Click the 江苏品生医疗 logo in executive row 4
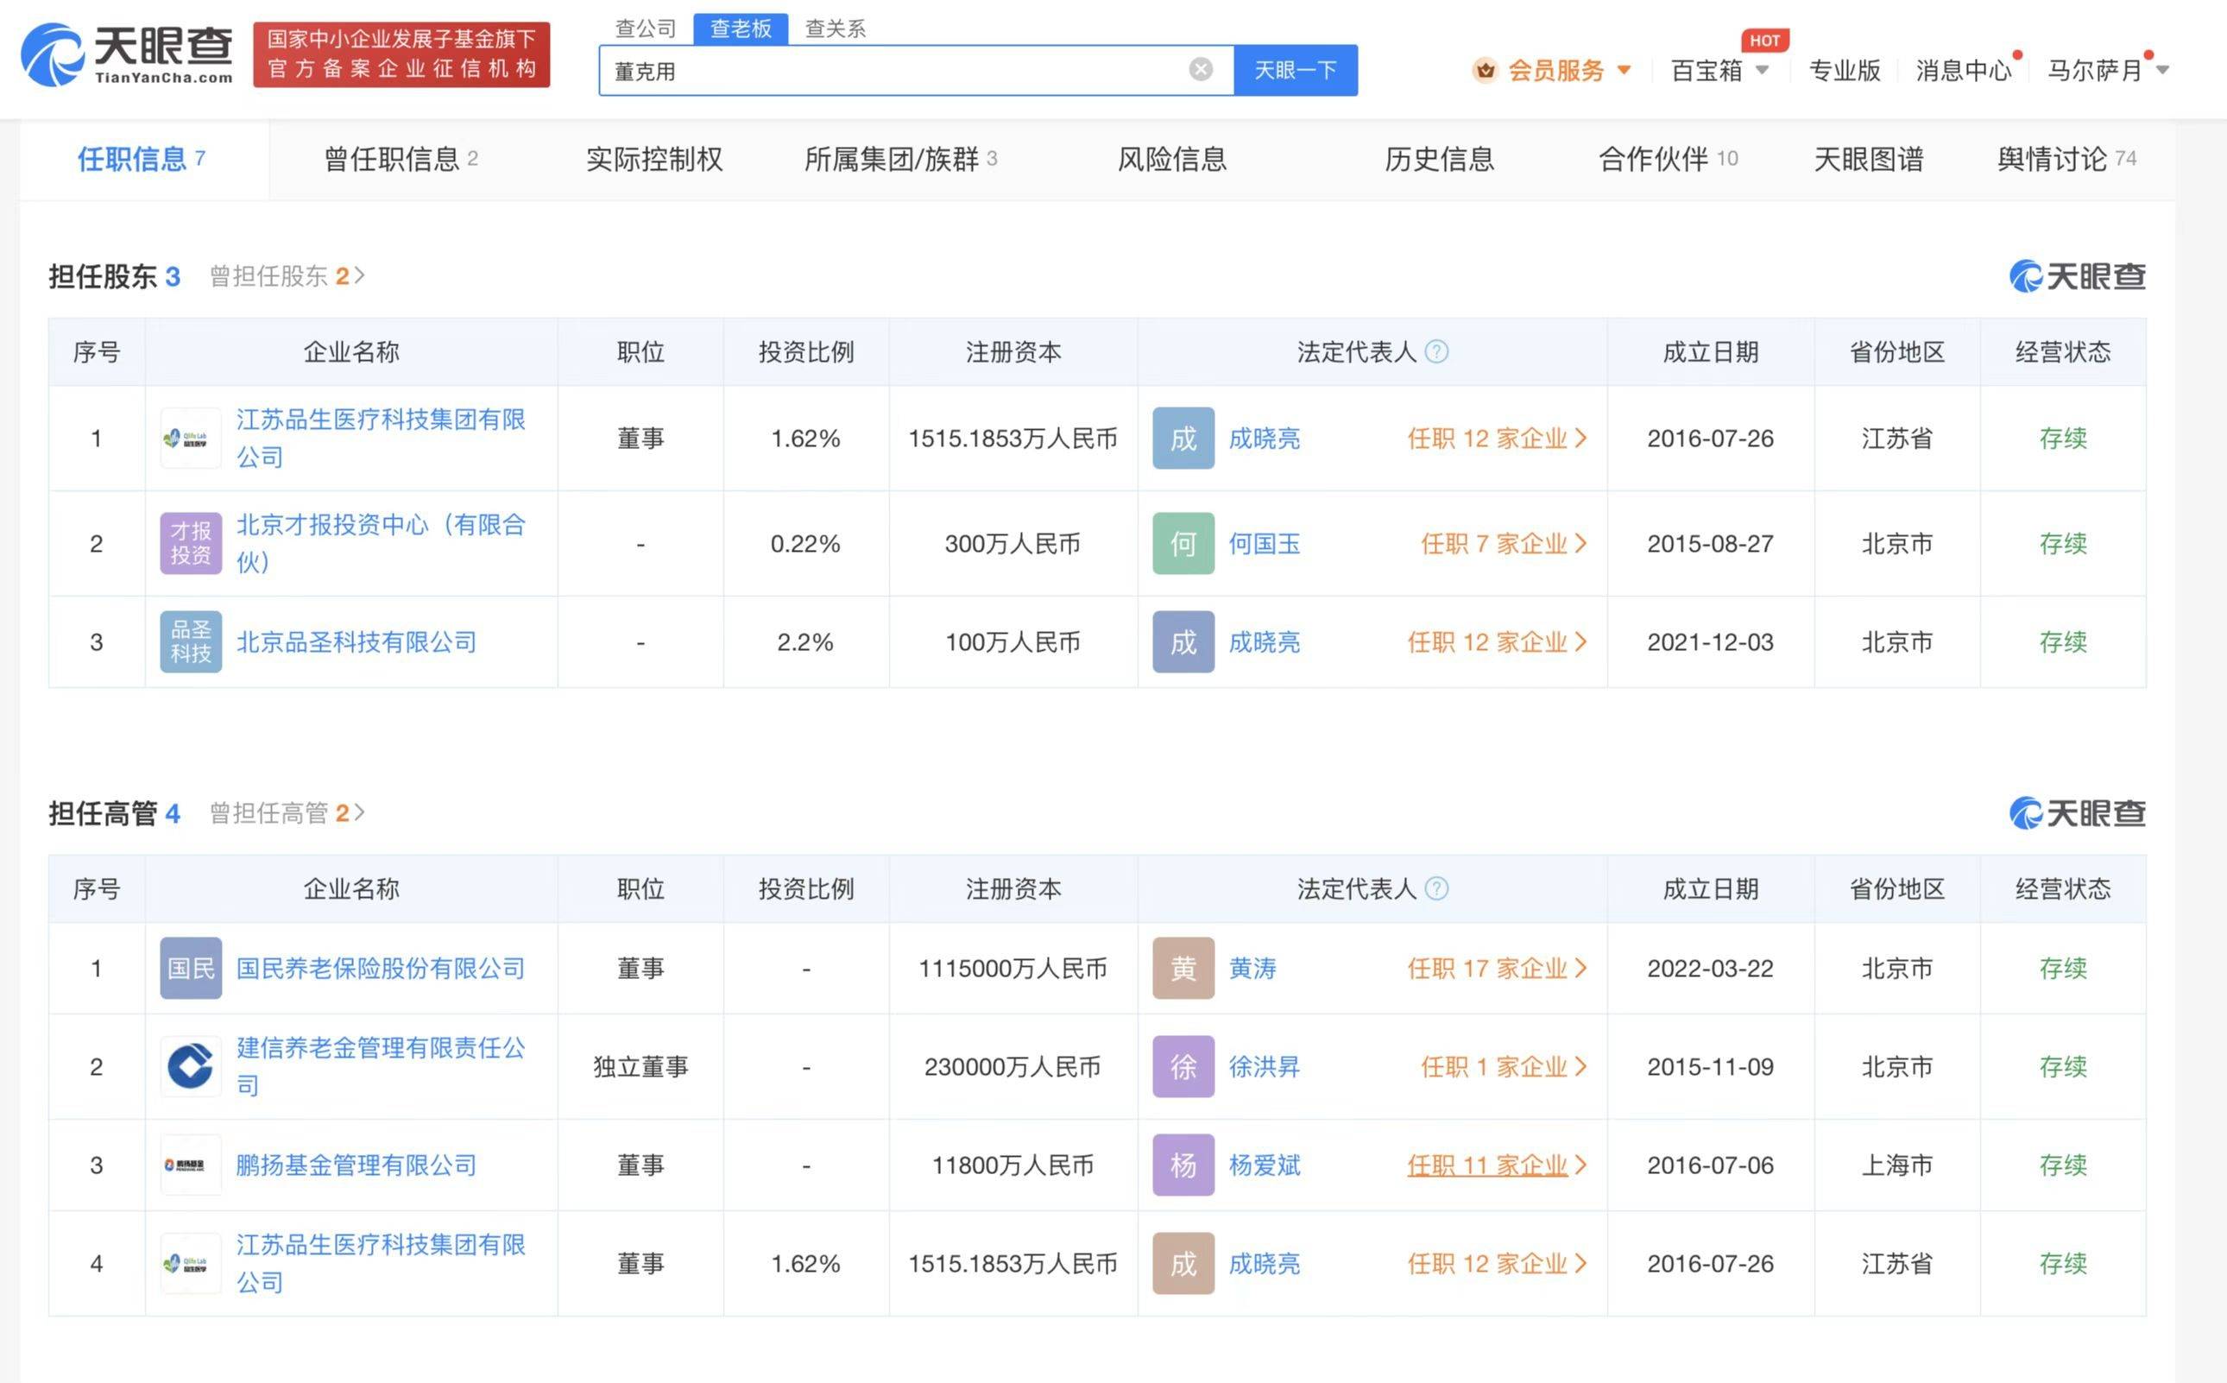This screenshot has width=2227, height=1383. click(190, 1263)
